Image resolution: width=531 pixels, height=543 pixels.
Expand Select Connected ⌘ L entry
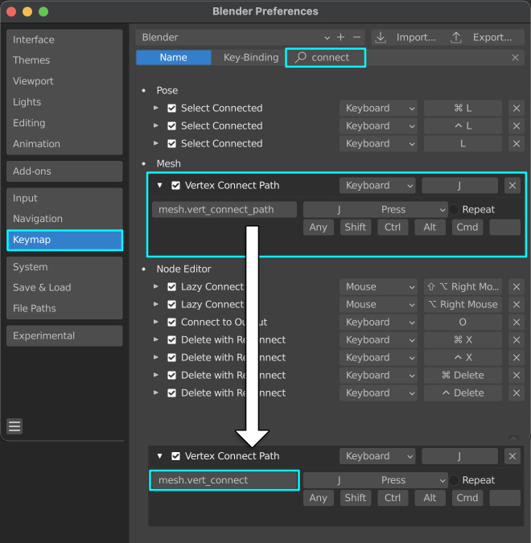point(156,108)
